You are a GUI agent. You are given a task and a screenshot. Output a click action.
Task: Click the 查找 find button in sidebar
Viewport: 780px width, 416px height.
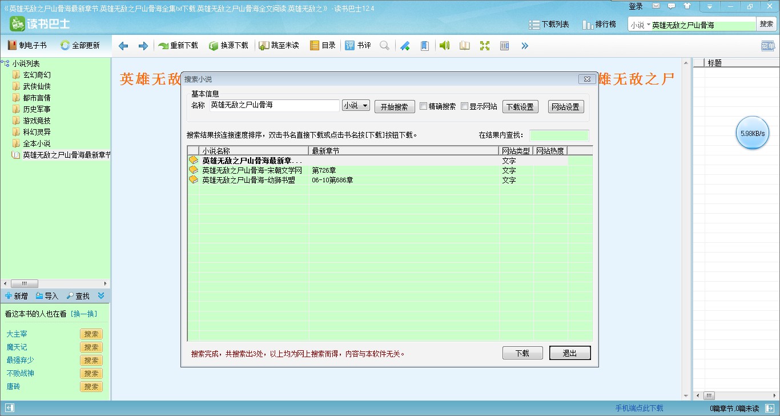point(78,296)
